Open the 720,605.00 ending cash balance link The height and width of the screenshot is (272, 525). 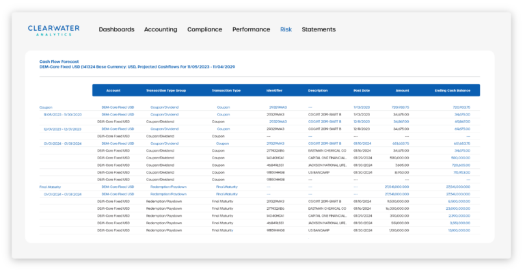pyautogui.click(x=461, y=165)
